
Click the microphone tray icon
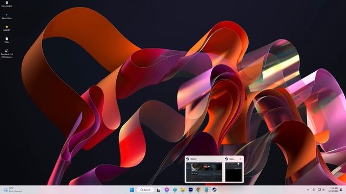314,190
